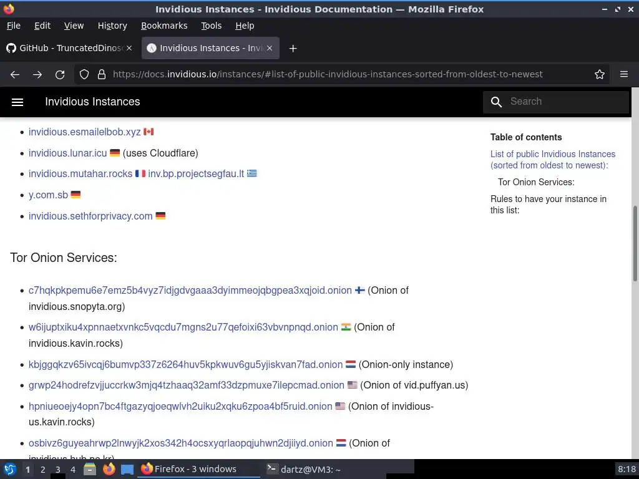The image size is (639, 479).
Task: Switch to workspace 4
Action: (x=73, y=470)
